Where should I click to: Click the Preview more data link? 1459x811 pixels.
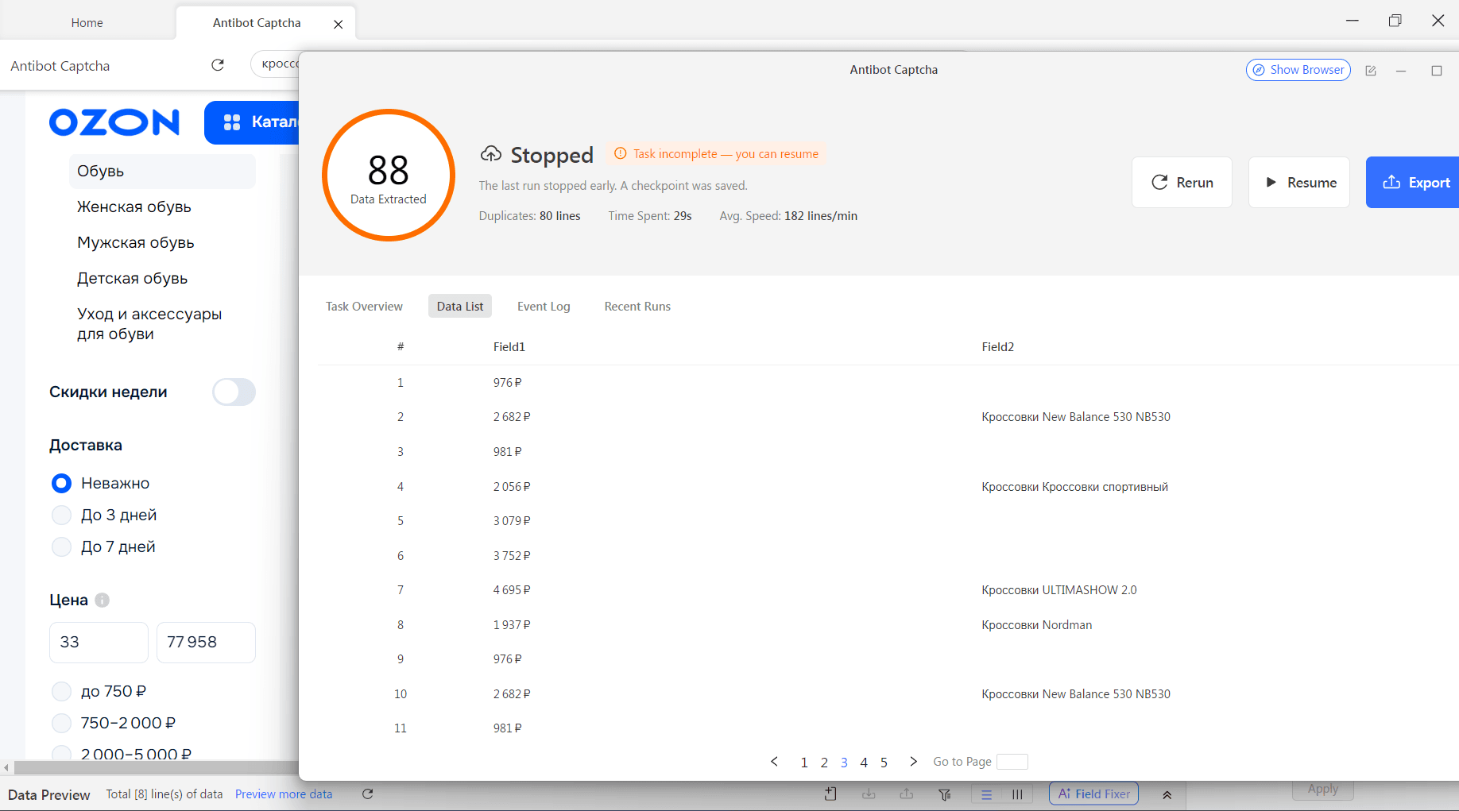[284, 794]
